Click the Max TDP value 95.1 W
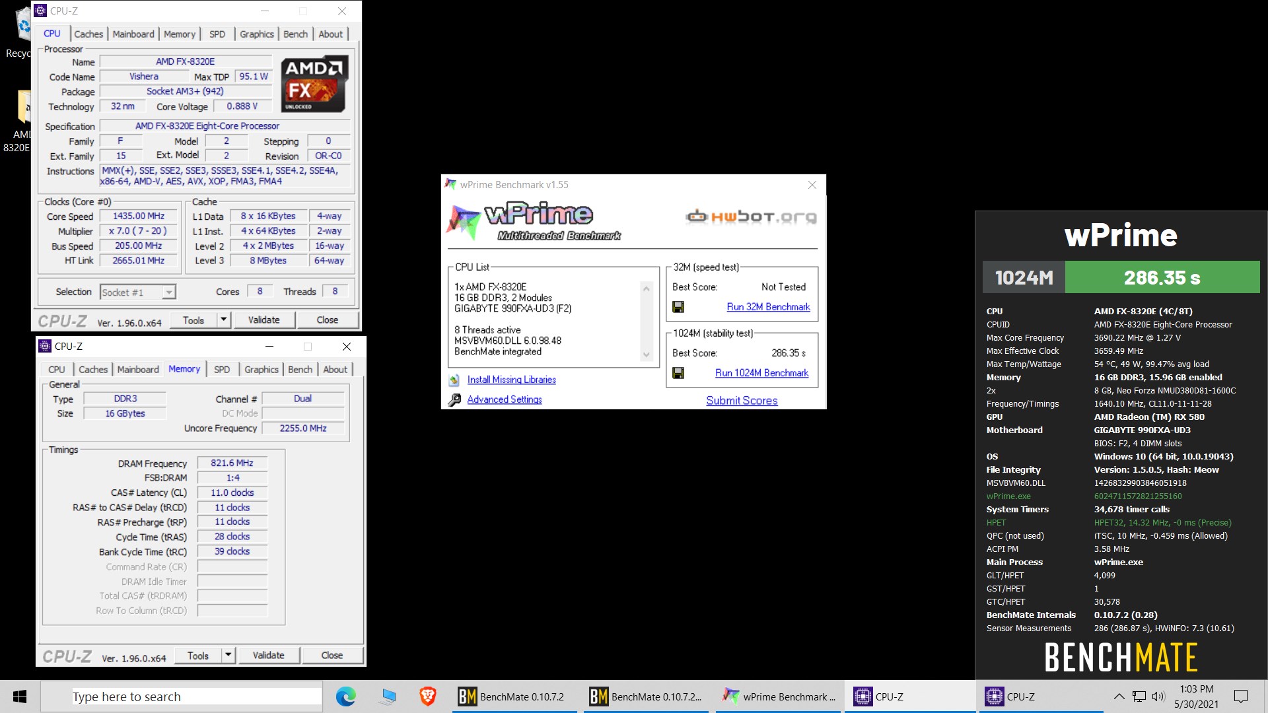Screen dimensions: 1268x713 (x=254, y=77)
